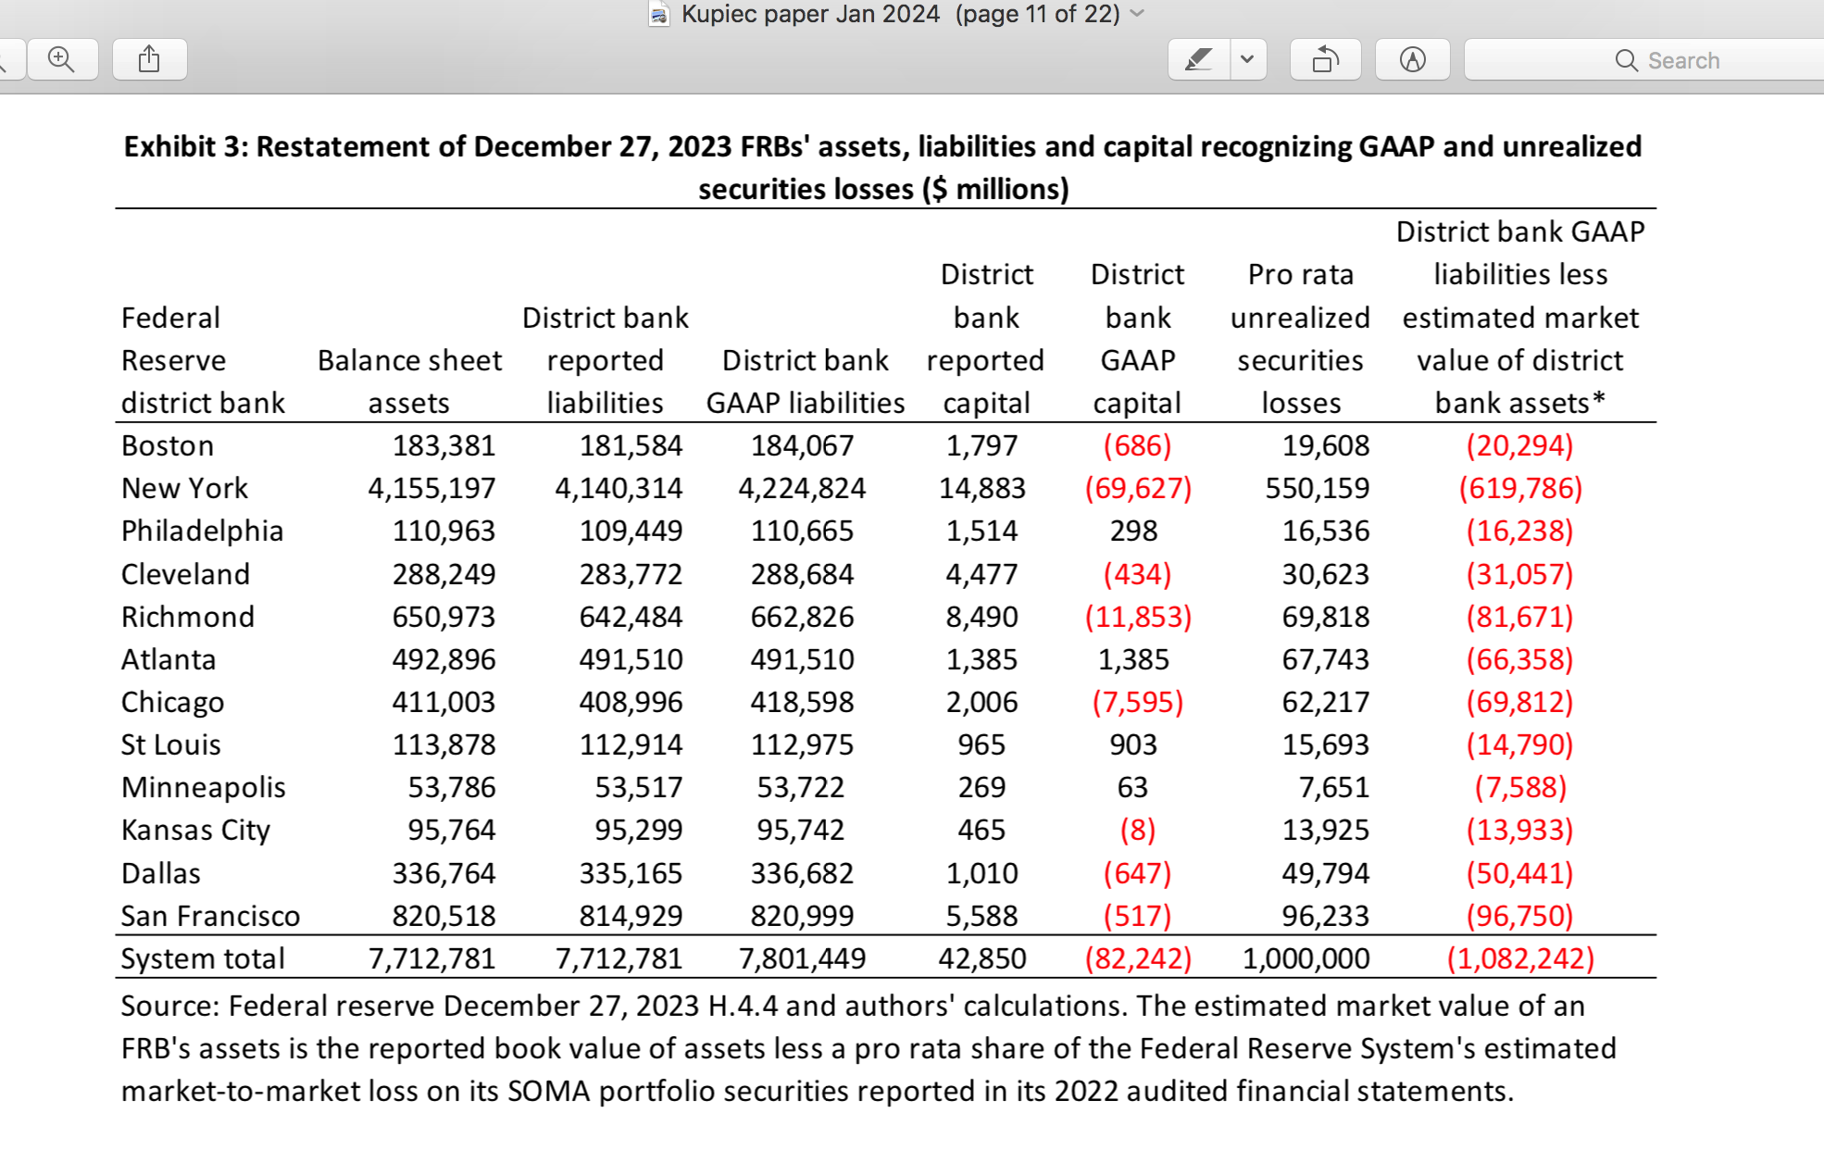The width and height of the screenshot is (1824, 1176).
Task: Click the St Louis row label
Action: tap(171, 744)
